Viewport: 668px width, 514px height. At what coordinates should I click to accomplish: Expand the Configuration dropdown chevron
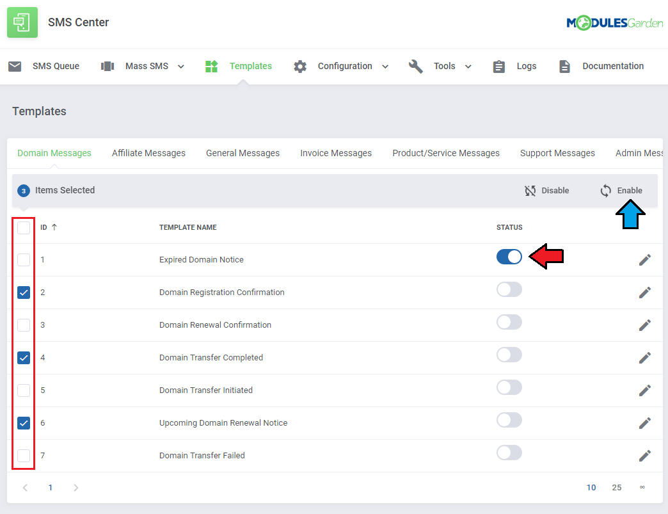[385, 67]
